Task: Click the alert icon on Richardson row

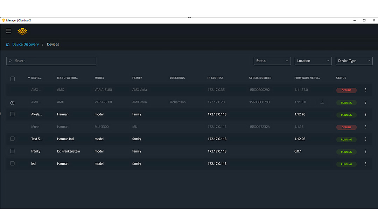Action: (12, 103)
